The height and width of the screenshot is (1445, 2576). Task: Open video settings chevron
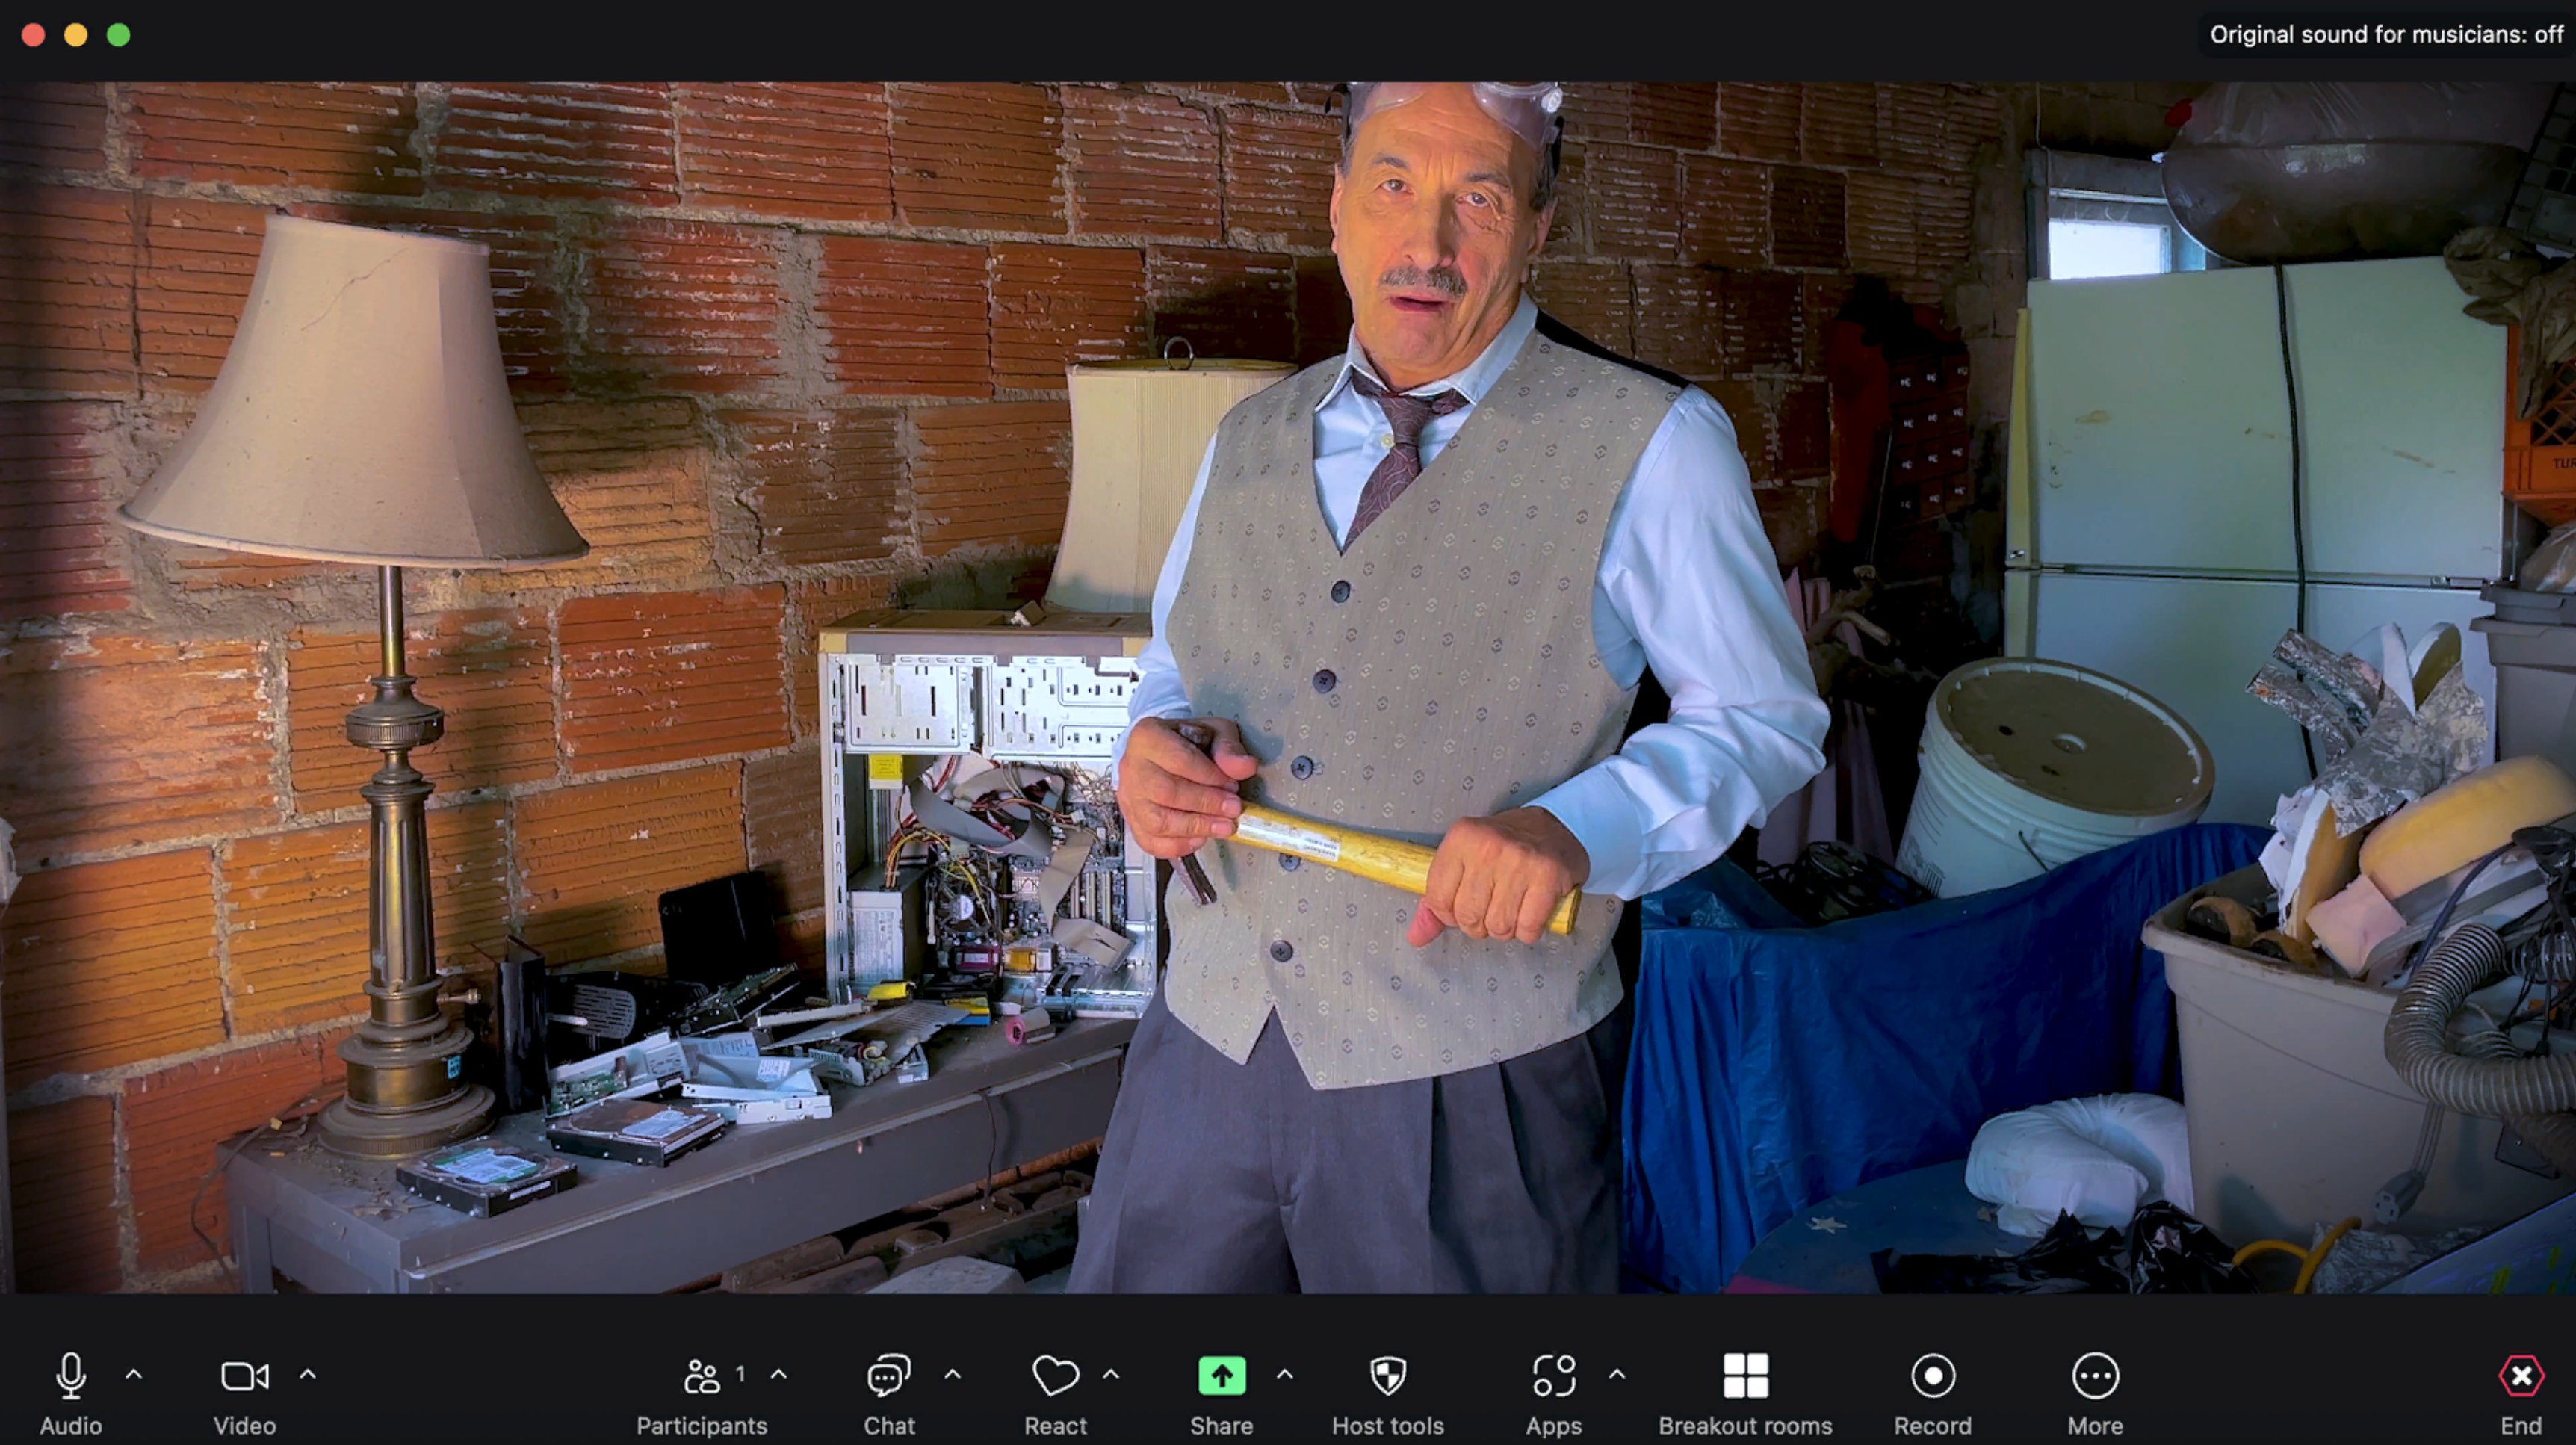point(308,1375)
